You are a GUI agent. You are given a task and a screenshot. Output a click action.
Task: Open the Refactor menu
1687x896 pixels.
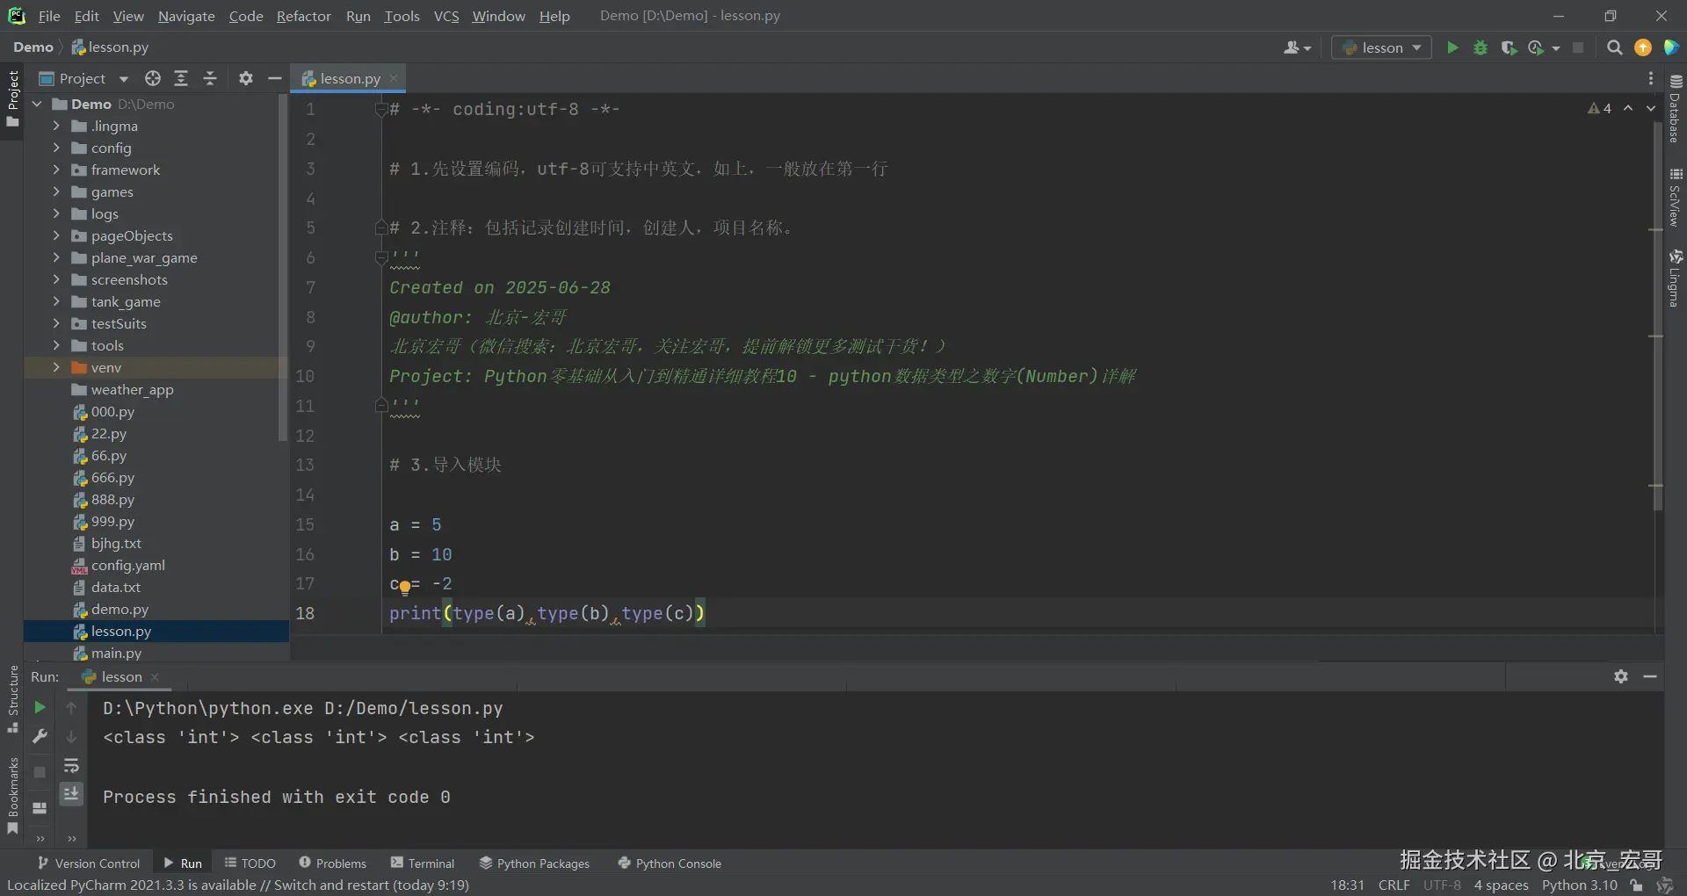(x=303, y=16)
